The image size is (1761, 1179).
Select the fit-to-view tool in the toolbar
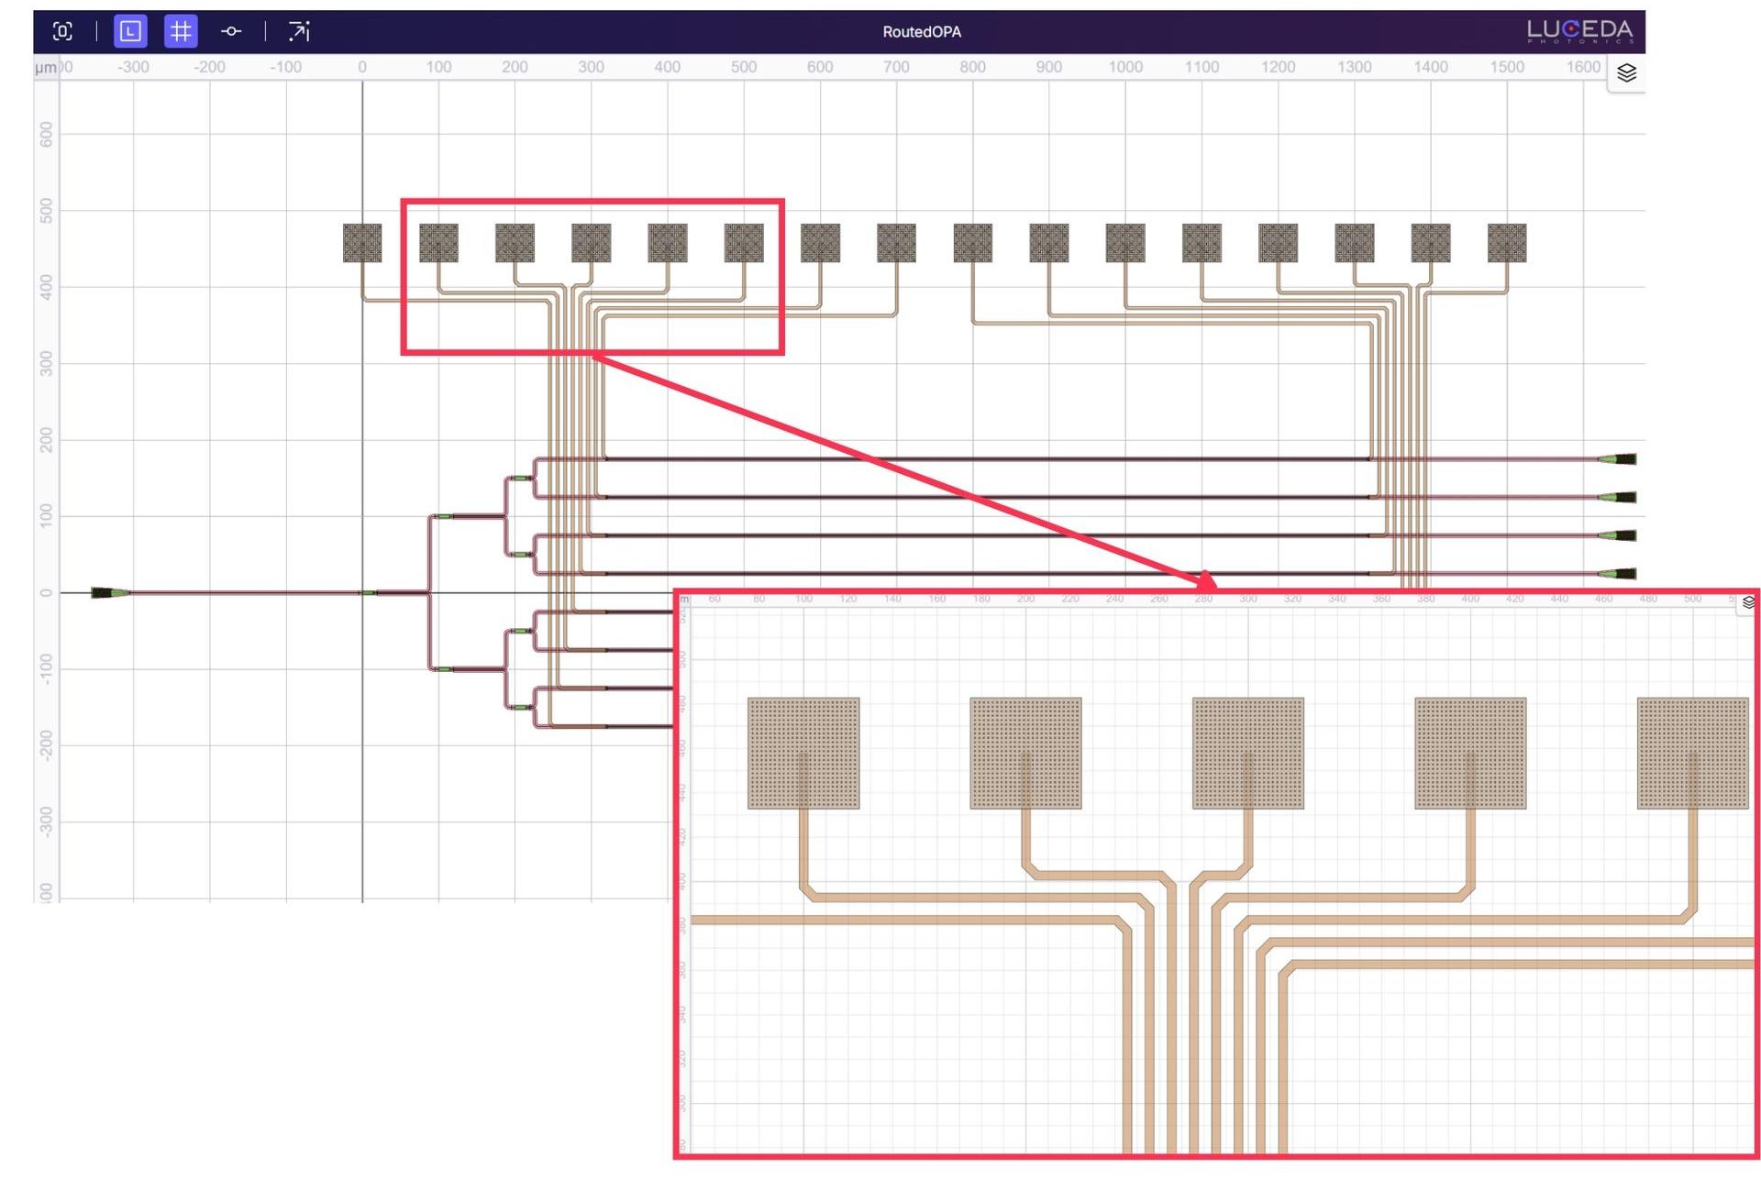coord(63,31)
